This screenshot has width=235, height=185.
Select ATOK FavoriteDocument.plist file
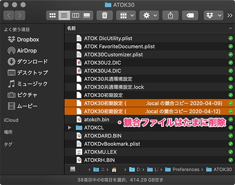(x=150, y=46)
